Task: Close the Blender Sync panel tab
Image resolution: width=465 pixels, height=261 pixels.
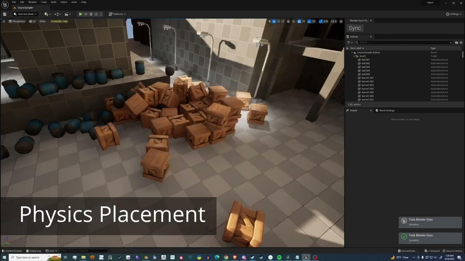Action: tap(371, 21)
